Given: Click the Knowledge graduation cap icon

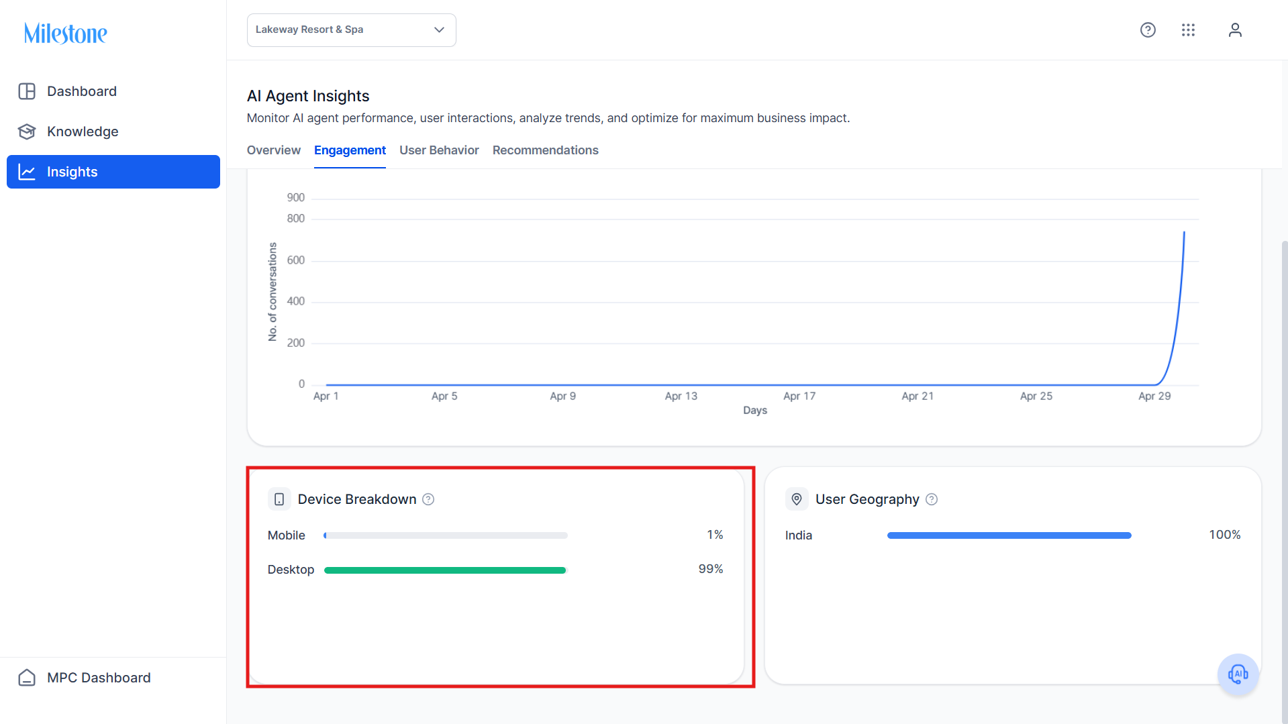Looking at the screenshot, I should [27, 132].
